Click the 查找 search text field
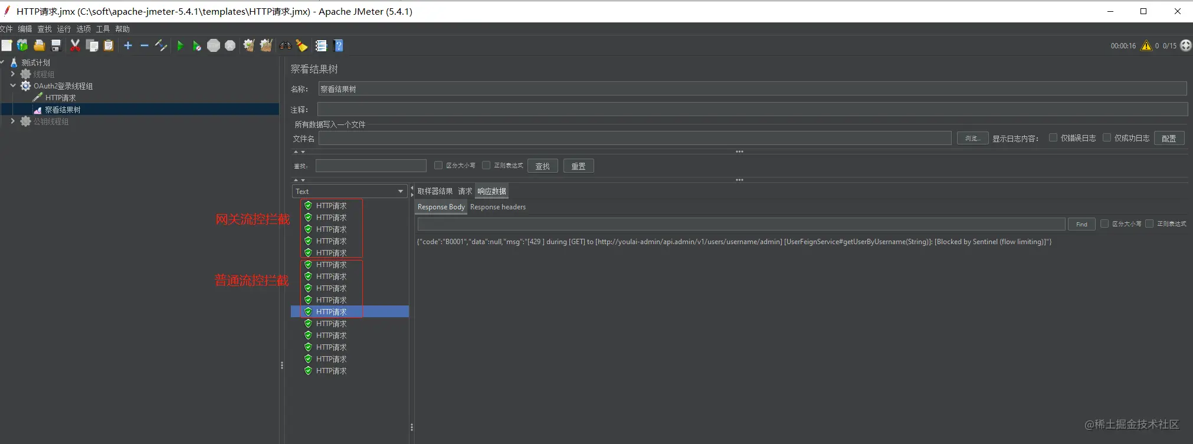The height and width of the screenshot is (444, 1193). 371,166
